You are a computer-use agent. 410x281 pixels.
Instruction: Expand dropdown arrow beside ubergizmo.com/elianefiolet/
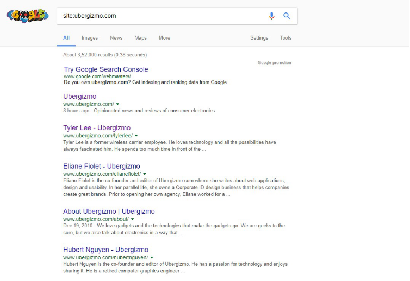coord(145,174)
